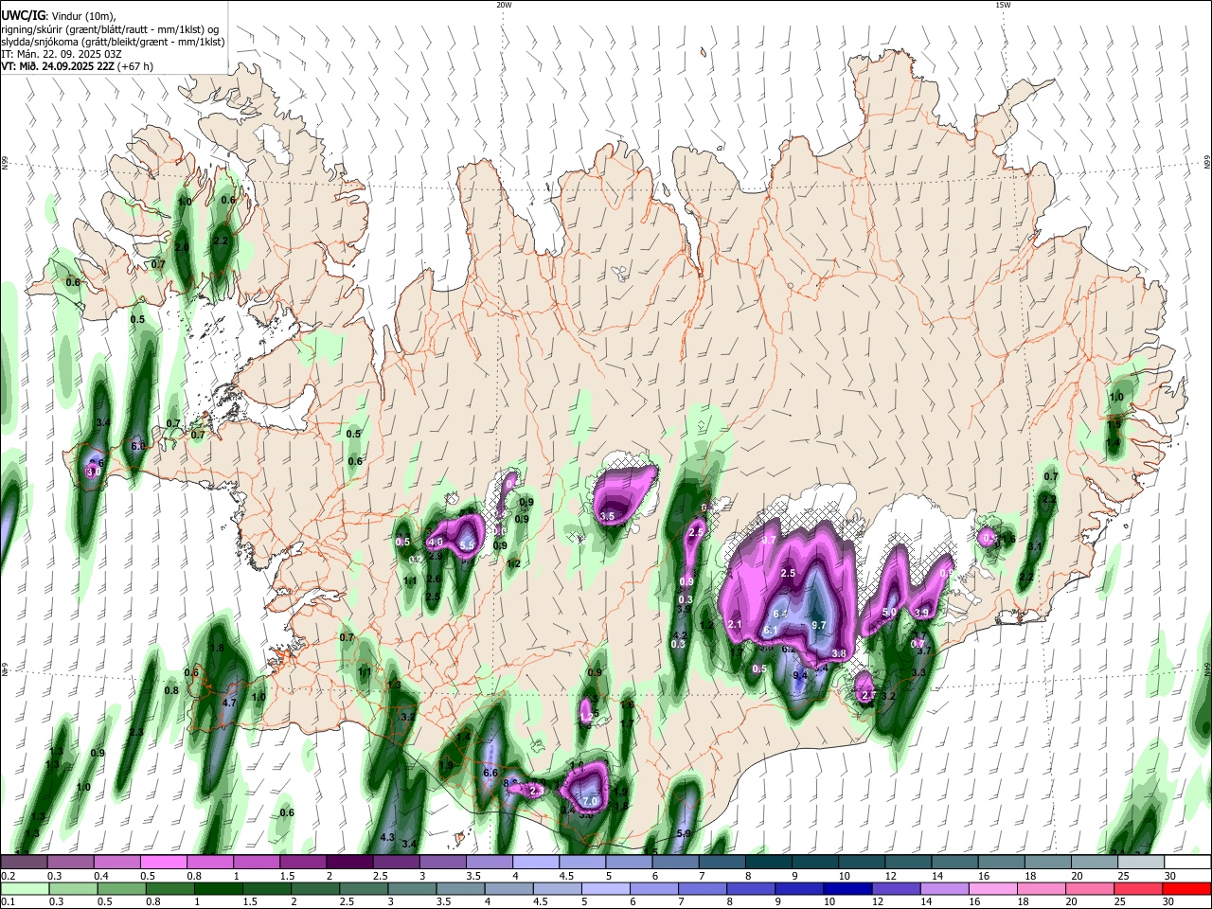Click the "6.6" precipitation value on the map
This screenshot has width=1212, height=909.
(490, 773)
